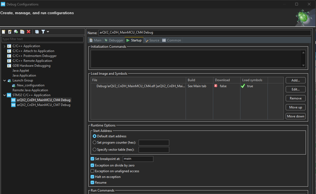Click the Set breakpoint at field
Image resolution: width=316 pixels, height=194 pixels.
138,159
